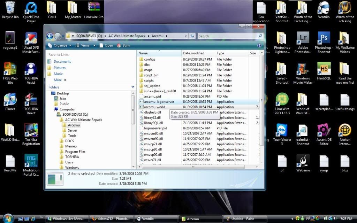Sort files by Type column
This screenshot has width=357, height=223.
231,53
